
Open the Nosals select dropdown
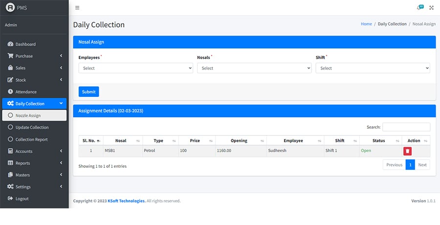[254, 68]
